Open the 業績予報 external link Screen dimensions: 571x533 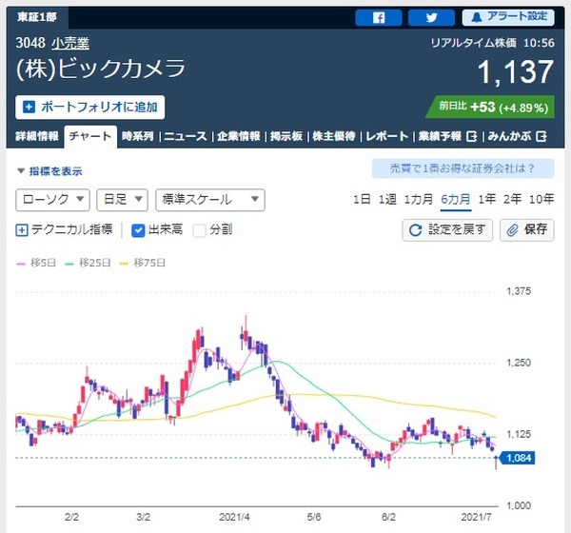click(440, 136)
